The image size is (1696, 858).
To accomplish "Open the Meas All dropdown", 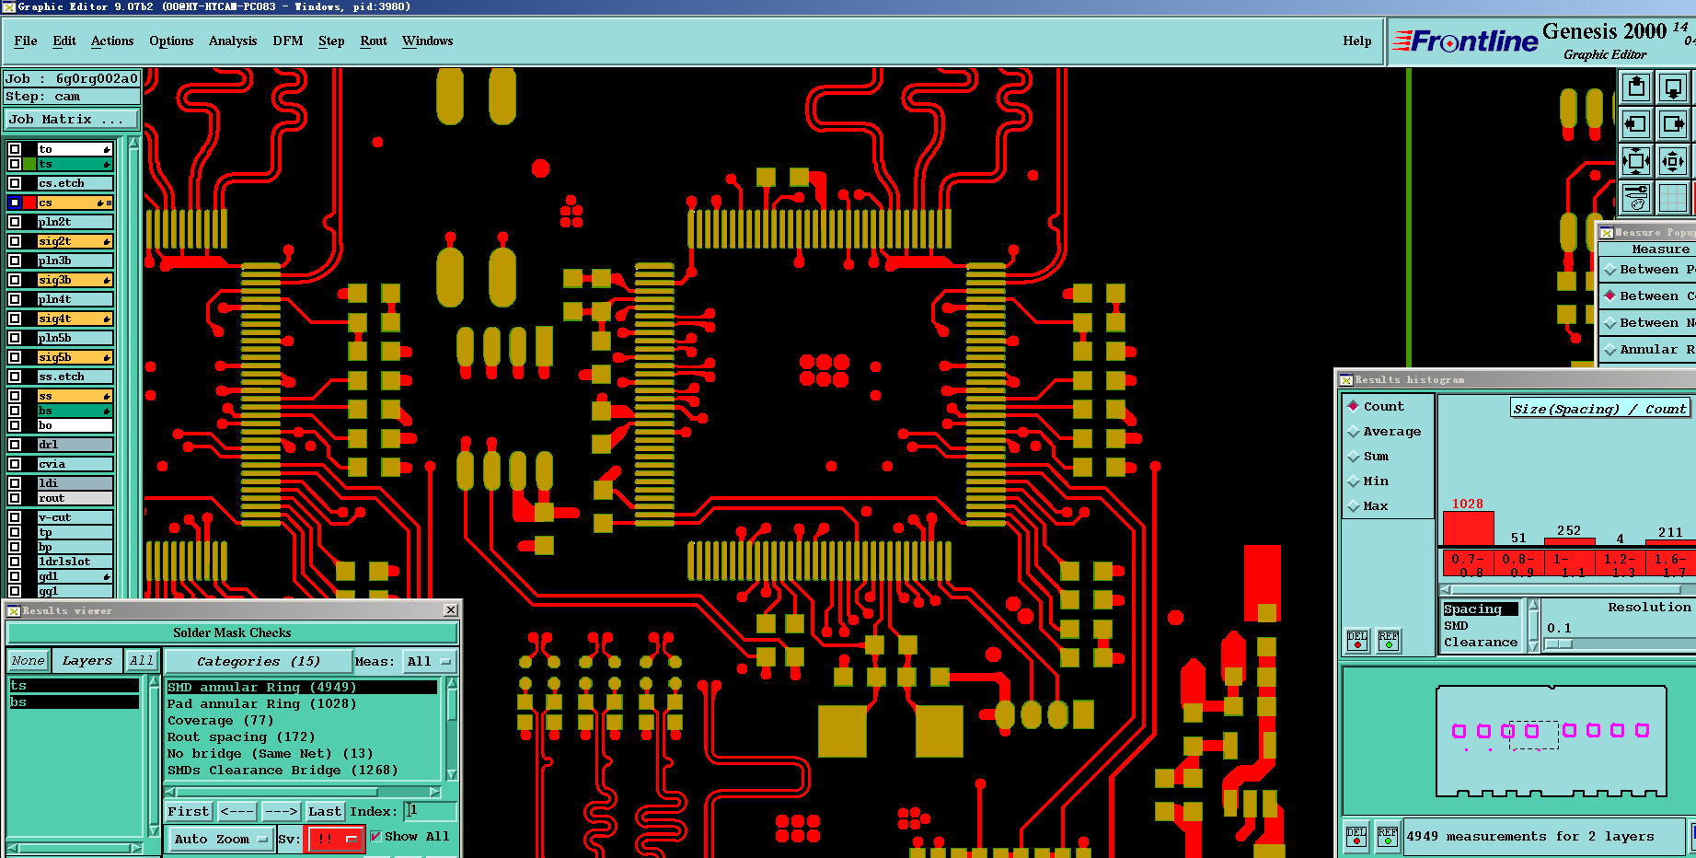I will [x=430, y=661].
